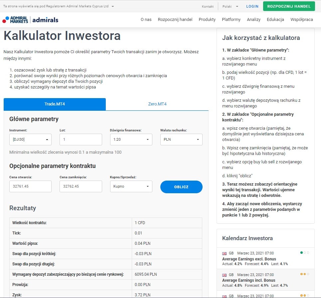This screenshot has width=321, height=298.
Task: Click the Swap dla pozycji krótkiej row label
Action: click(34, 253)
